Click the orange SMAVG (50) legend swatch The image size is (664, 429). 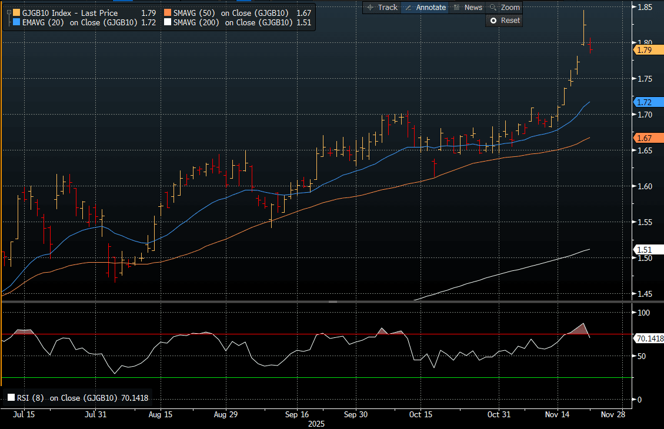coord(168,13)
